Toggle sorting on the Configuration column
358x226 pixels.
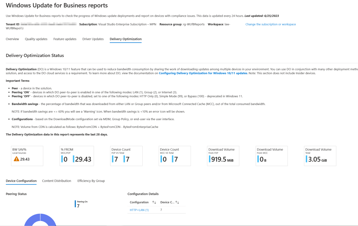[154, 202]
